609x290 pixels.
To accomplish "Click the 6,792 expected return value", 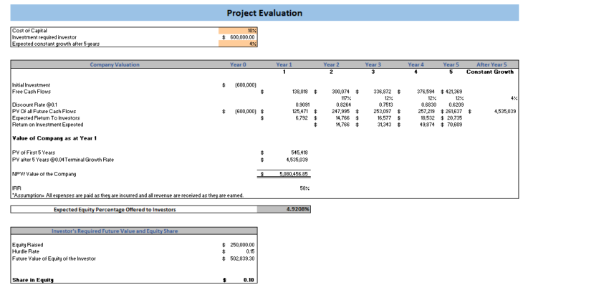I will click(x=302, y=118).
